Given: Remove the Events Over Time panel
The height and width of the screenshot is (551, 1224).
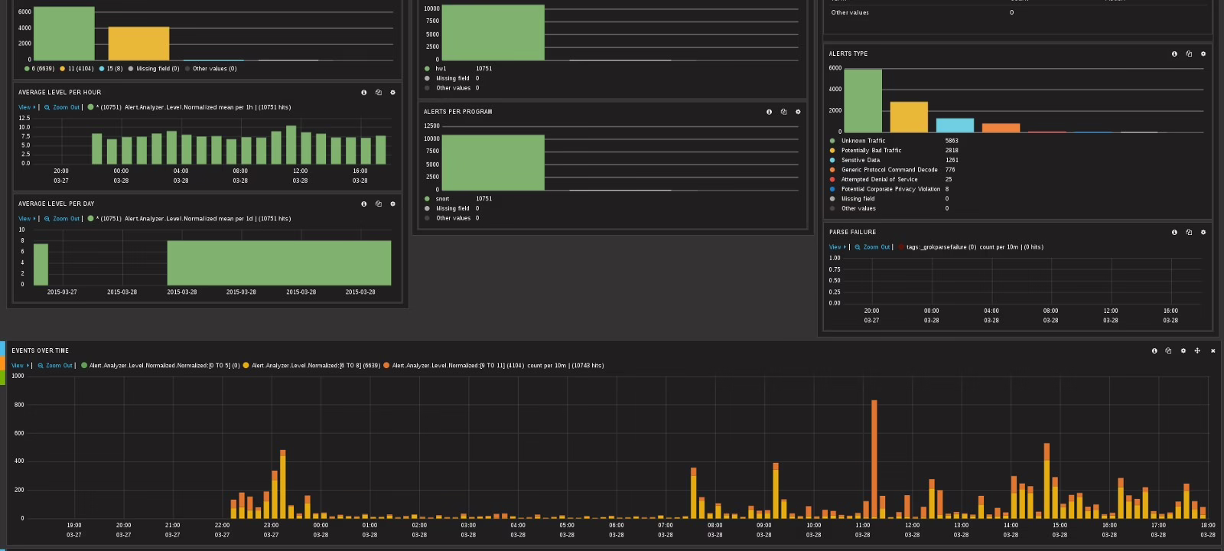Looking at the screenshot, I should (x=1213, y=351).
